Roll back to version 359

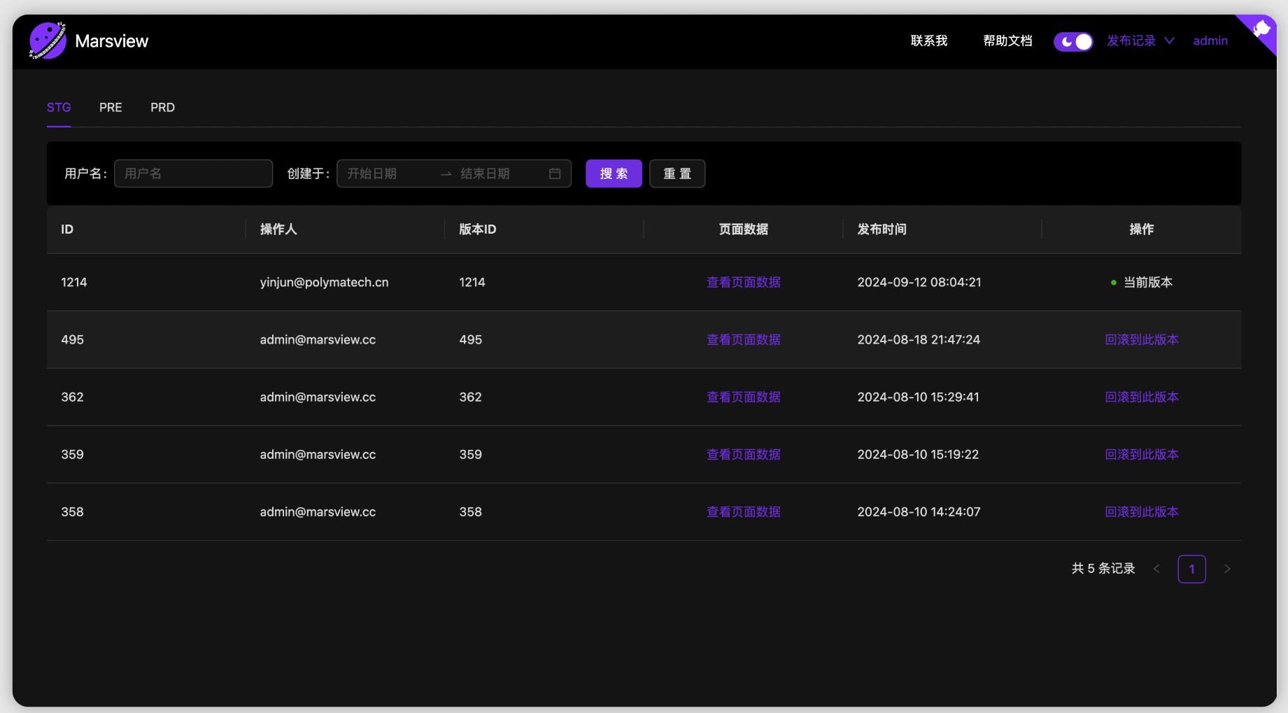[1142, 454]
